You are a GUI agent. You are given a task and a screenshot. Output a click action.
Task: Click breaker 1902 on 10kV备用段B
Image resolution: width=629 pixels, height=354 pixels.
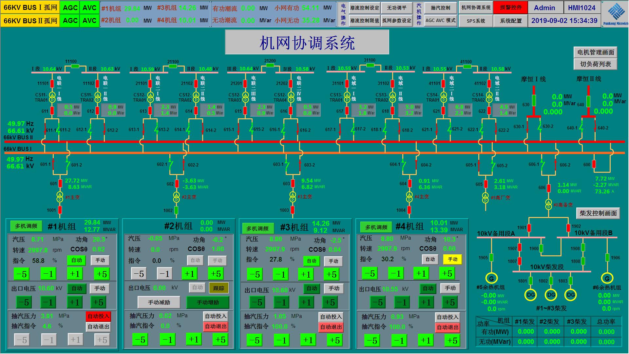568,228
